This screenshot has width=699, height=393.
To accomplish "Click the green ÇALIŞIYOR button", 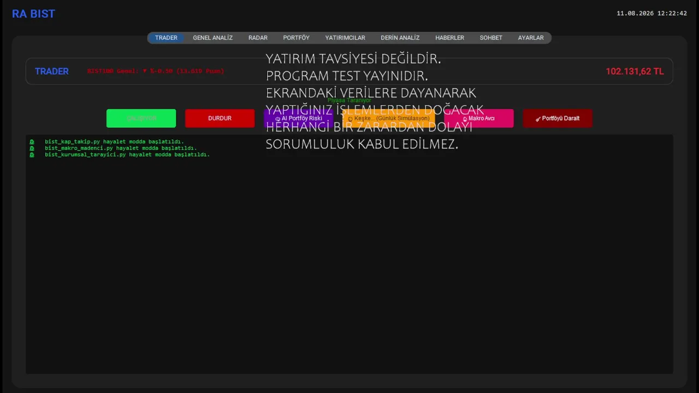I will pyautogui.click(x=141, y=118).
